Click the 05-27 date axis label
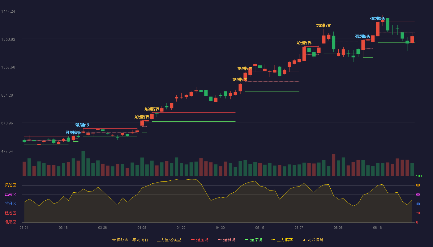 click(x=299, y=228)
